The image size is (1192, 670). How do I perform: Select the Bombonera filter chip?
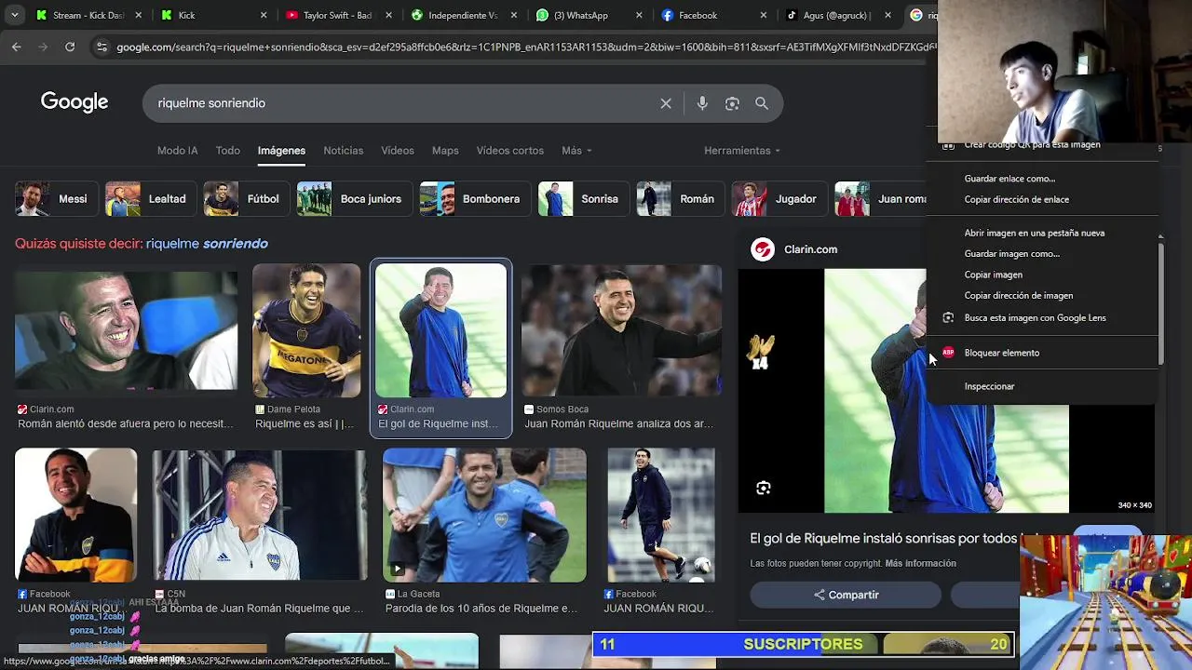pyautogui.click(x=475, y=199)
